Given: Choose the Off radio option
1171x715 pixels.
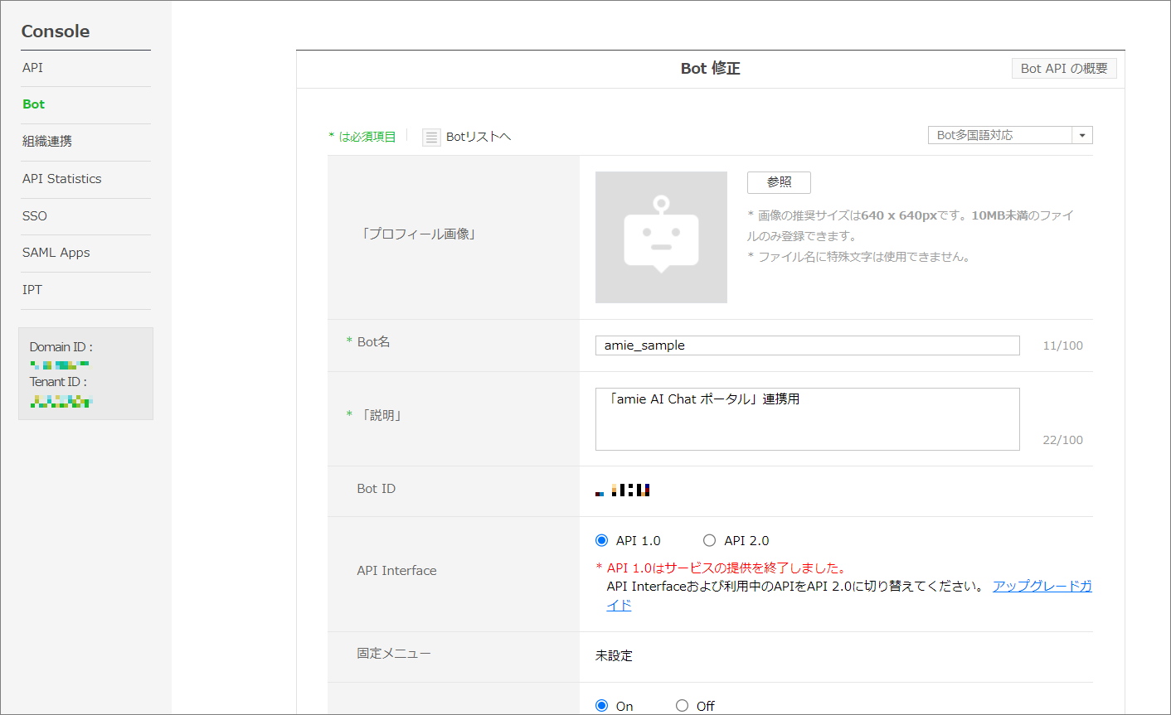Looking at the screenshot, I should [682, 706].
